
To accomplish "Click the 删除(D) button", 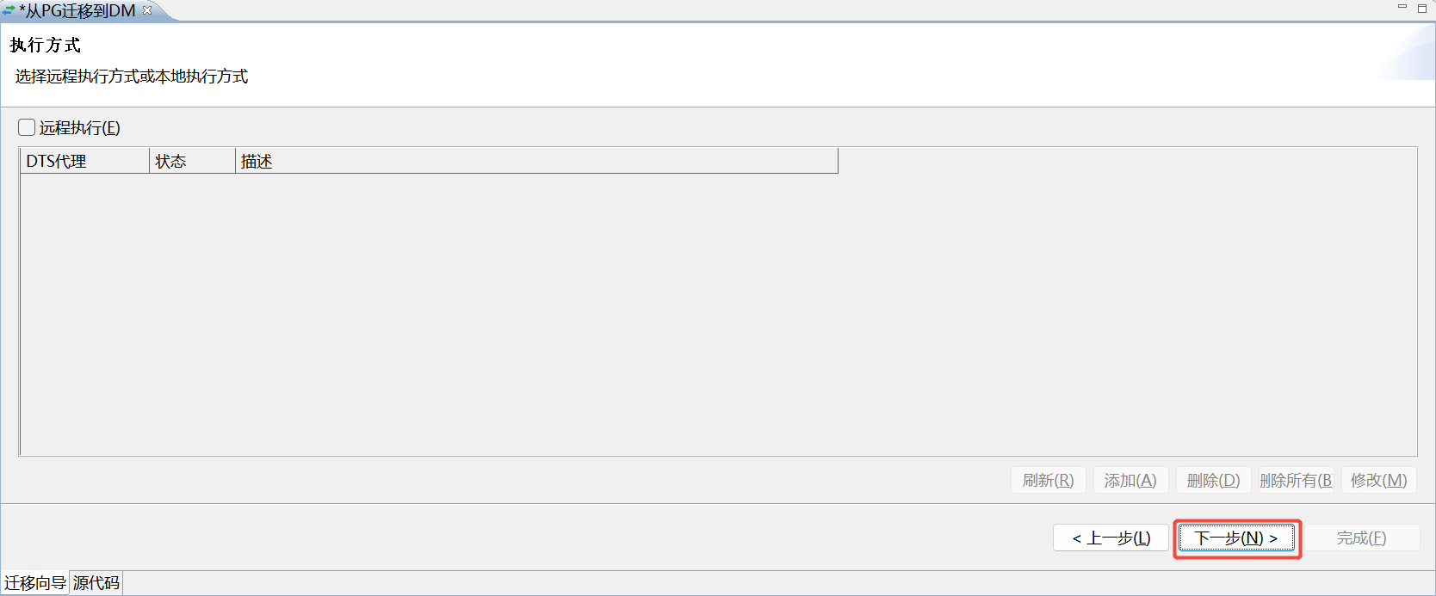I will (1213, 480).
